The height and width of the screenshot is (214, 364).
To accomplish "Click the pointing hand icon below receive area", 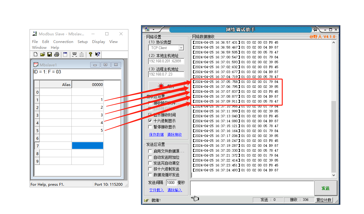I will point(195,199).
